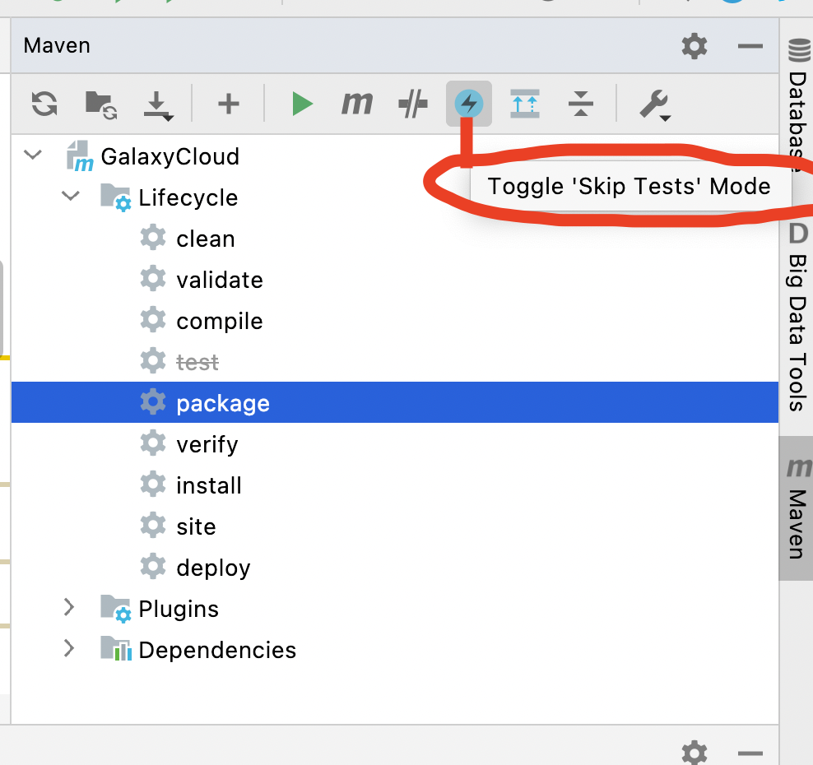
Task: Select the Lifecycle folder
Action: (188, 198)
